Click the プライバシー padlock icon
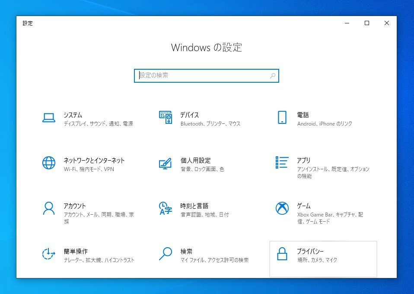 coord(282,253)
